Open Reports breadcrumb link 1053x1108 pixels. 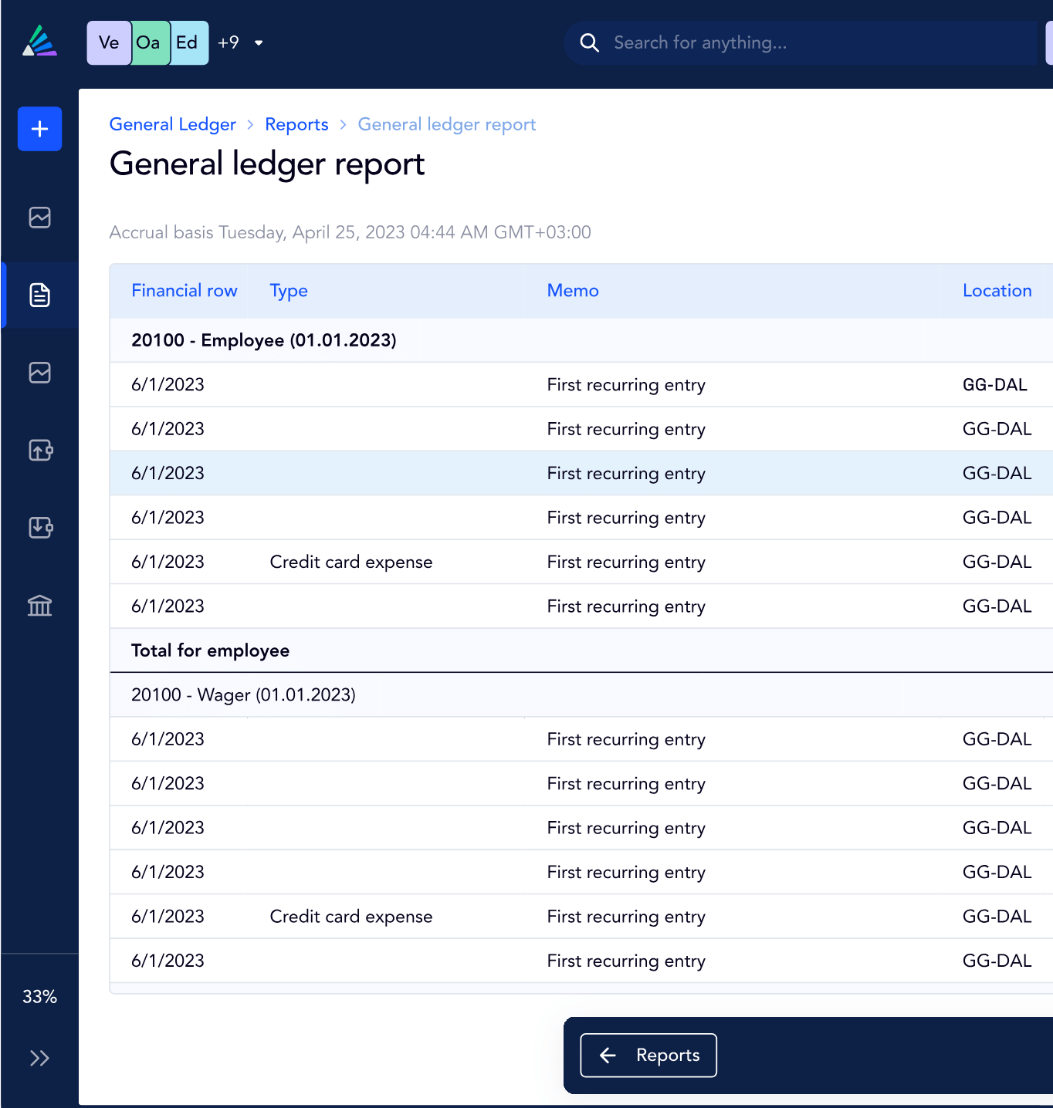coord(296,125)
